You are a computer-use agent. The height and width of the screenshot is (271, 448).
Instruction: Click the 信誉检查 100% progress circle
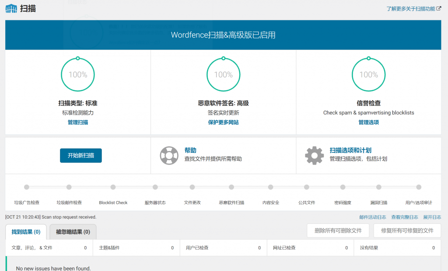368,74
